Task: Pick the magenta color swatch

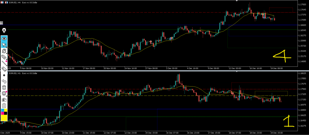Action: (2, 114)
